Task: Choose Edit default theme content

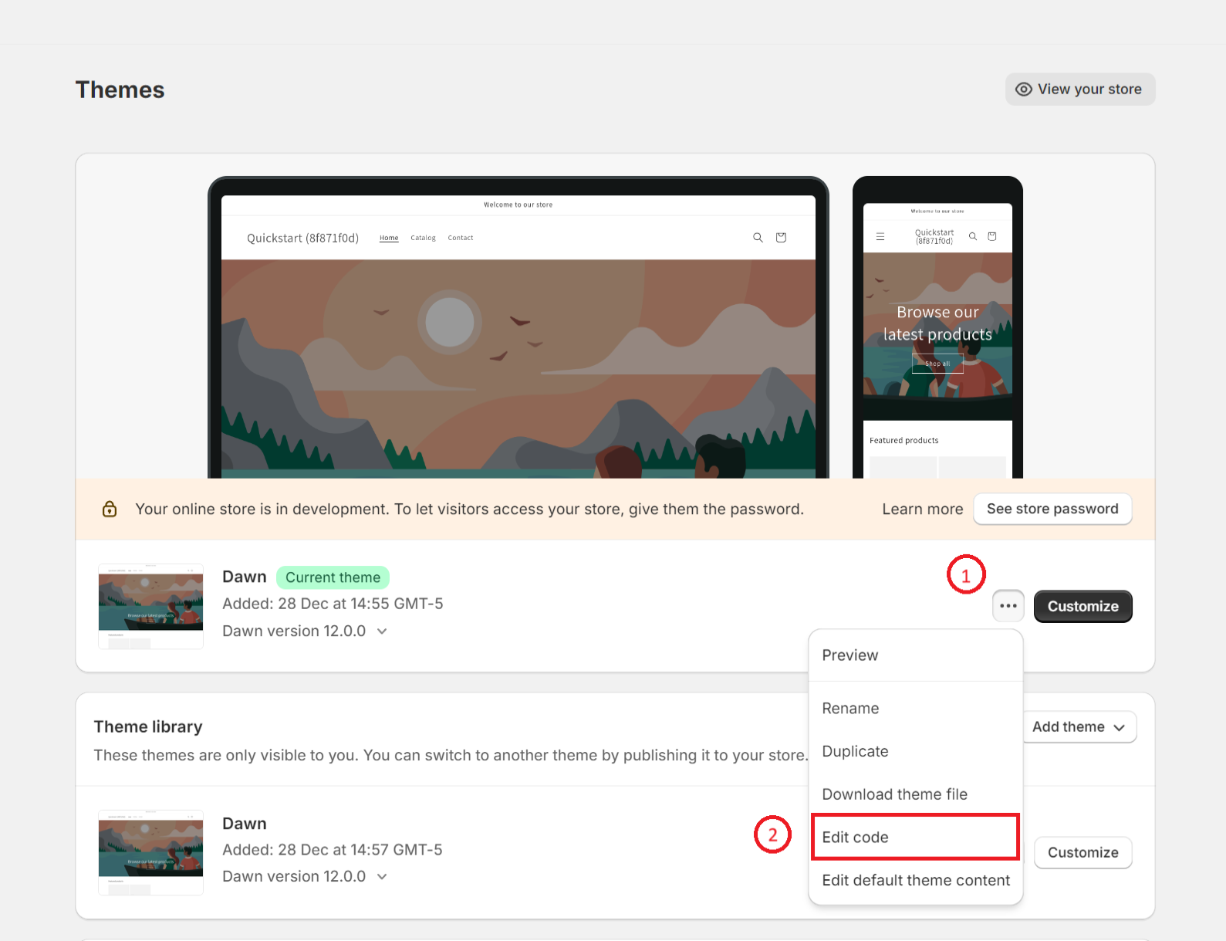Action: pos(915,881)
